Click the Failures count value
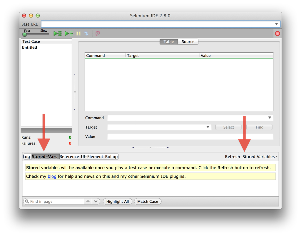Image resolution: width=301 pixels, height=236 pixels. click(x=70, y=143)
